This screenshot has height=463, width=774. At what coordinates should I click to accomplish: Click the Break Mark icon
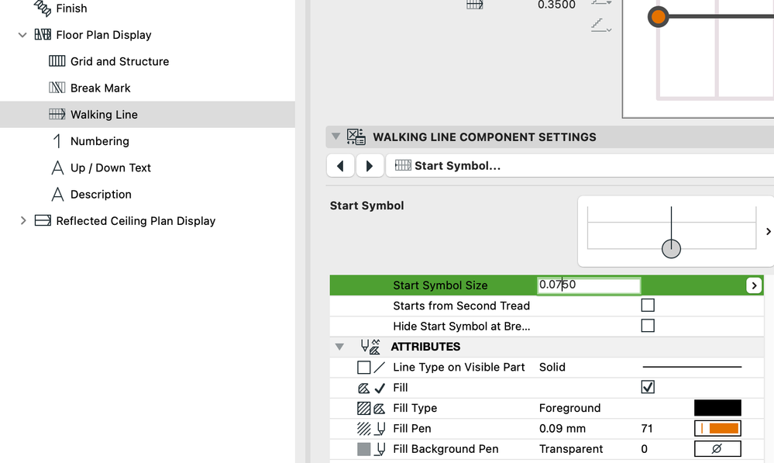(x=57, y=88)
